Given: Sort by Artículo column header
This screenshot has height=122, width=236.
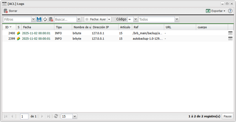Looking at the screenshot, I should (125, 27).
